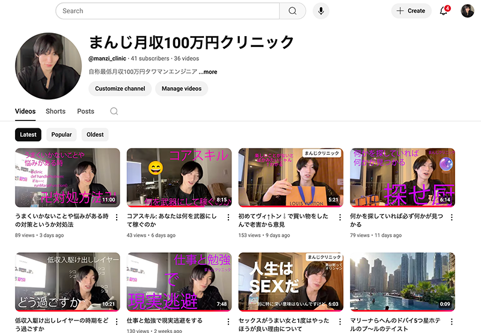Switch to the Posts tab
Image resolution: width=481 pixels, height=333 pixels.
(85, 111)
